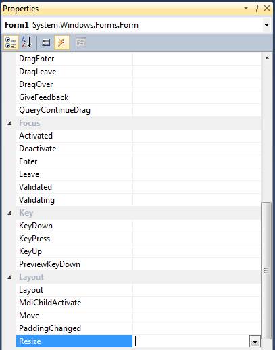The image size is (275, 350).
Task: Collapse the Key category
Action: [x=9, y=213]
